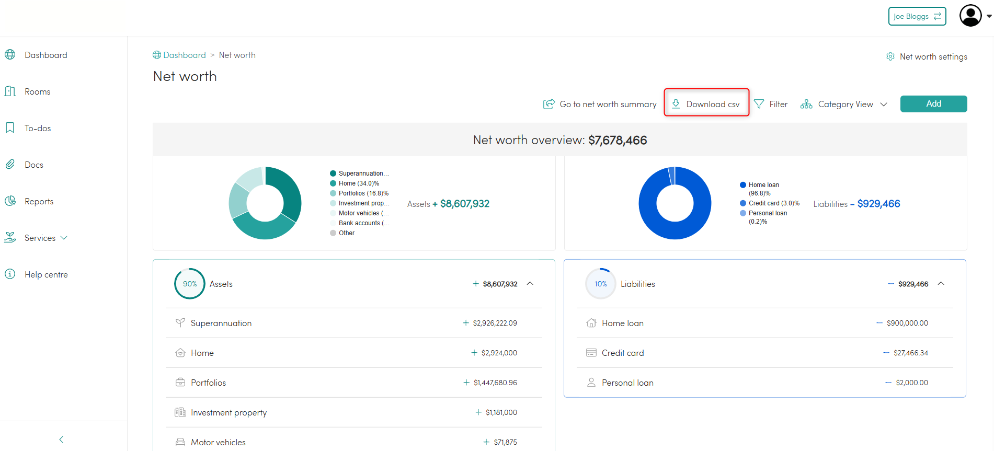The height and width of the screenshot is (451, 994).
Task: Click the Services hand icon
Action: coord(10,237)
